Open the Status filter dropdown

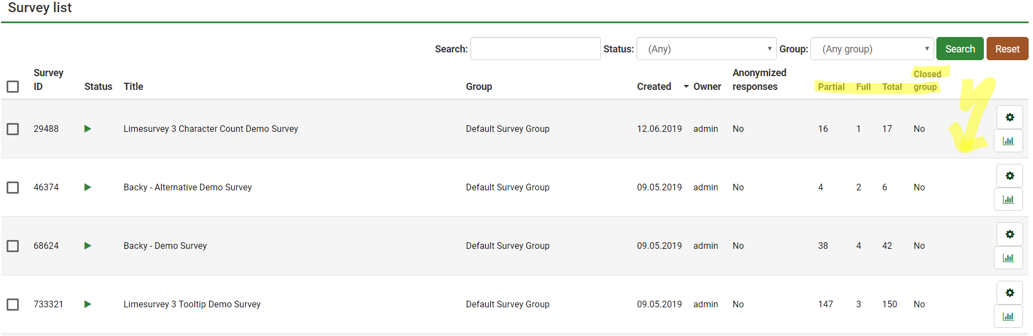pyautogui.click(x=706, y=49)
